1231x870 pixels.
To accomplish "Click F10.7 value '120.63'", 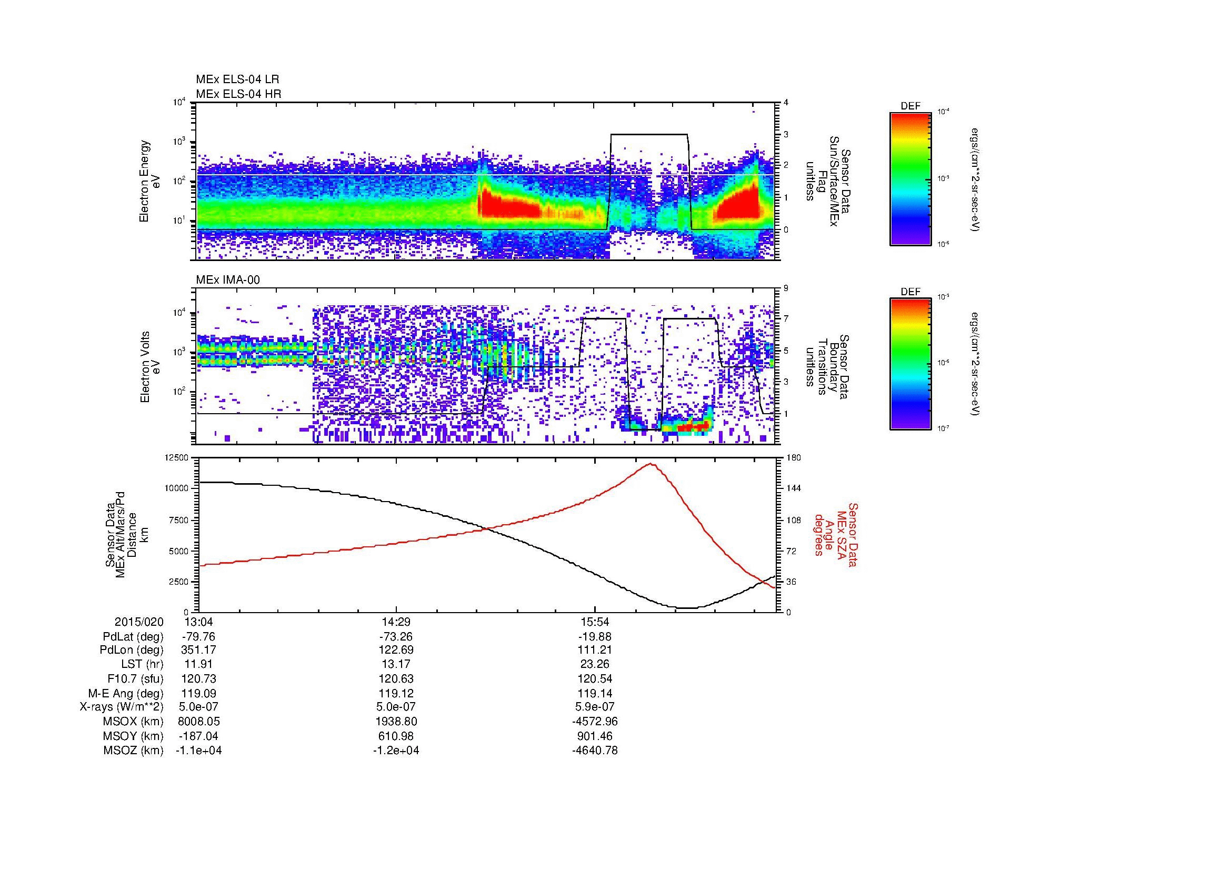I will coord(396,678).
